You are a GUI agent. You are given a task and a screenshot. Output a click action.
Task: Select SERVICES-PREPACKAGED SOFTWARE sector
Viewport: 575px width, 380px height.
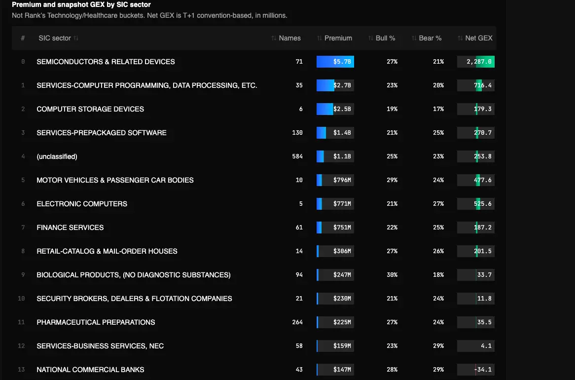click(x=102, y=133)
